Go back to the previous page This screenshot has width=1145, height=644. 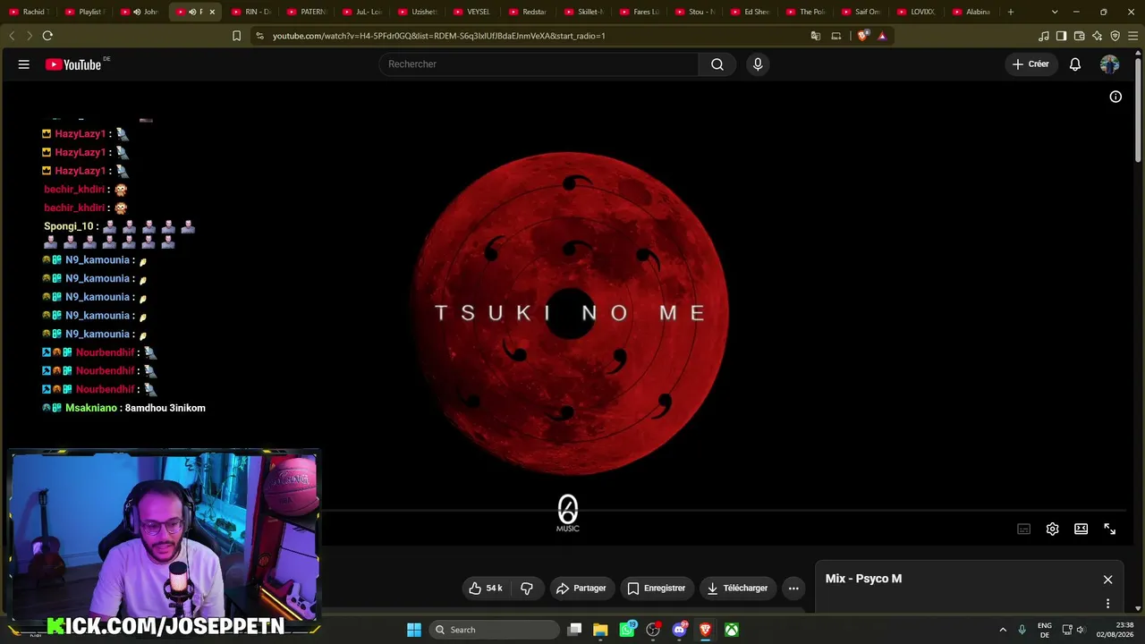click(x=12, y=36)
